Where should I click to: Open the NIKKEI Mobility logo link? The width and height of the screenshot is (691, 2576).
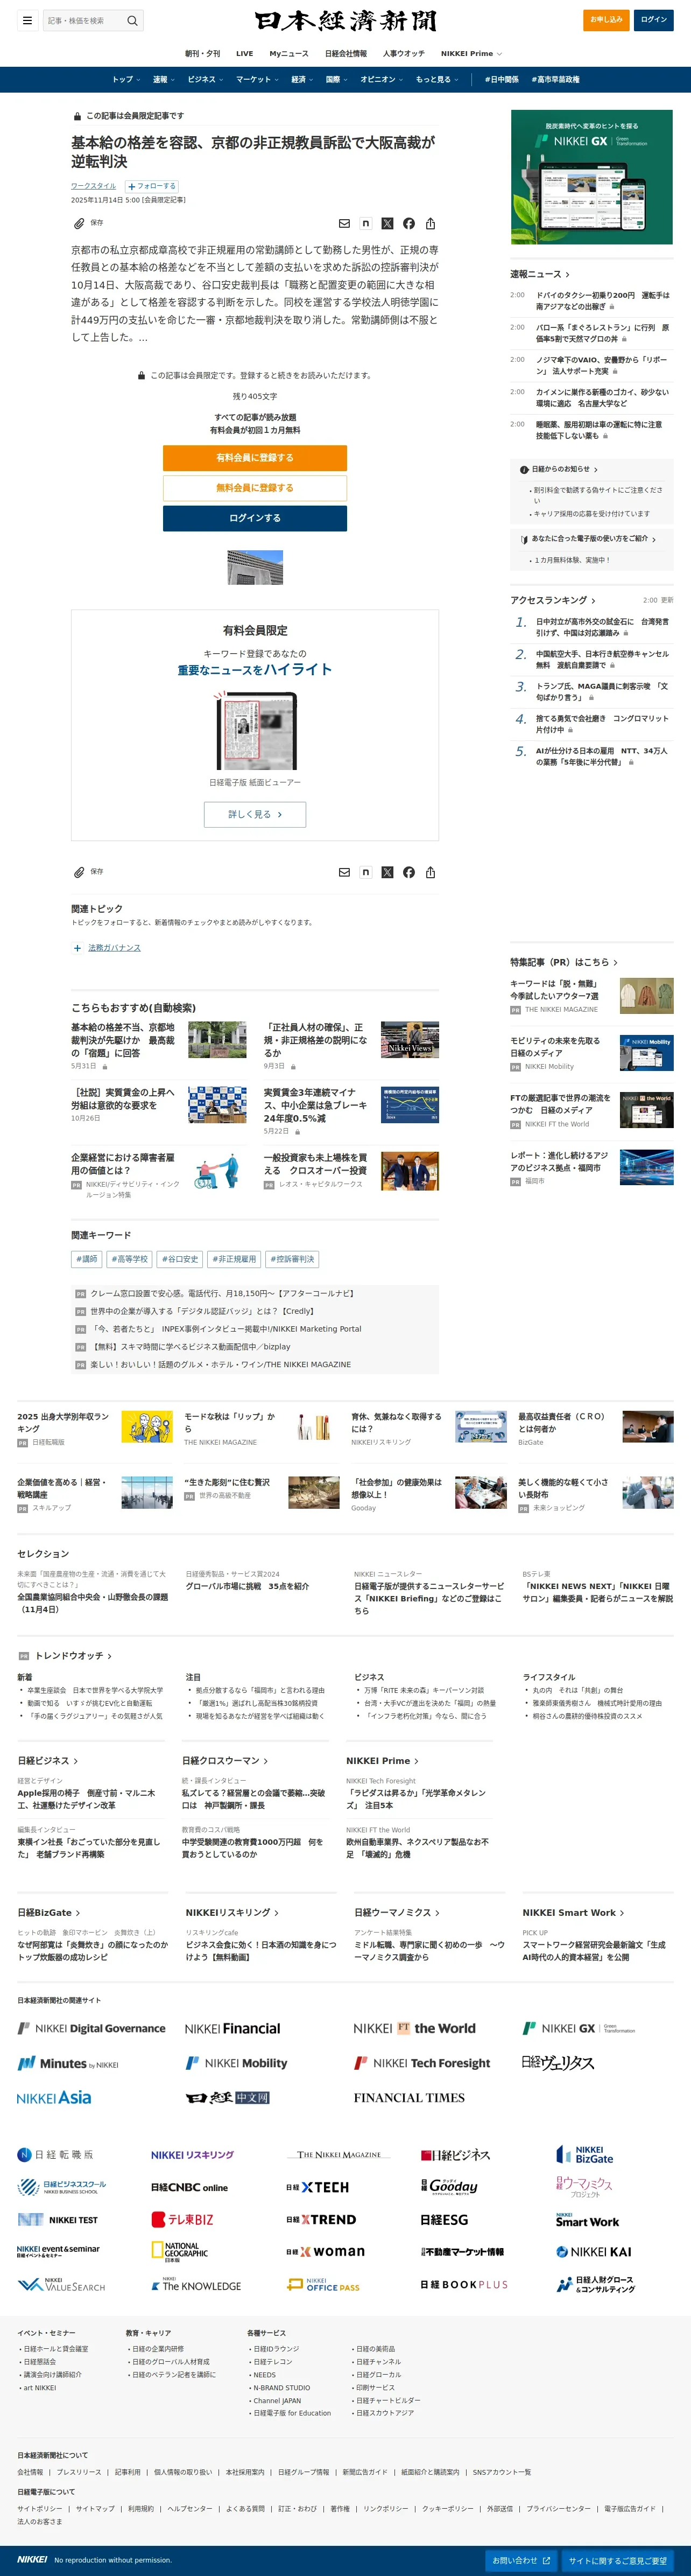(237, 2062)
